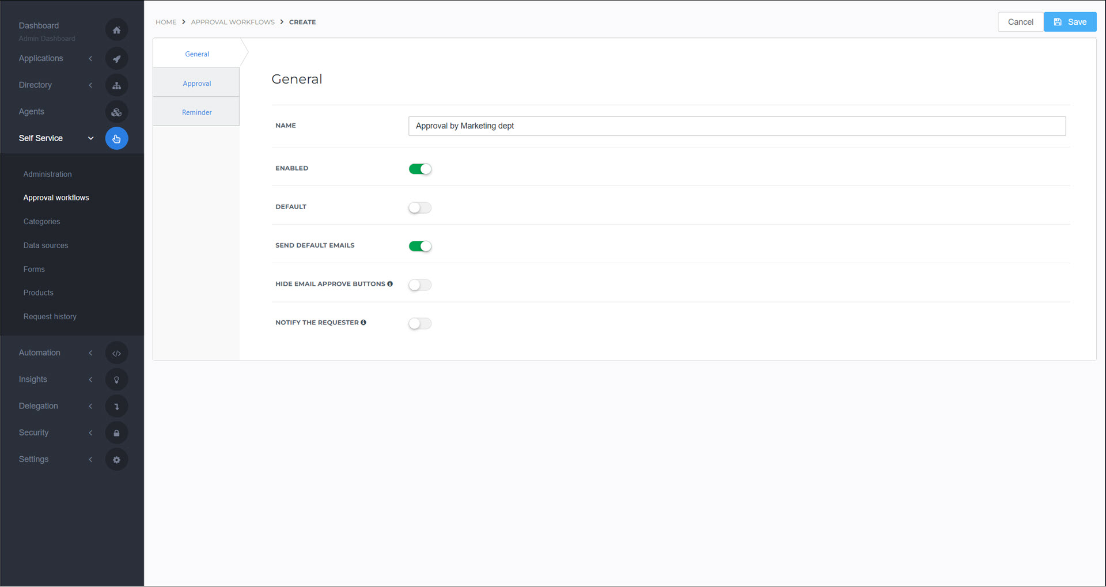The height and width of the screenshot is (587, 1106).
Task: Enable Hide Email Approve Buttons toggle
Action: point(420,285)
